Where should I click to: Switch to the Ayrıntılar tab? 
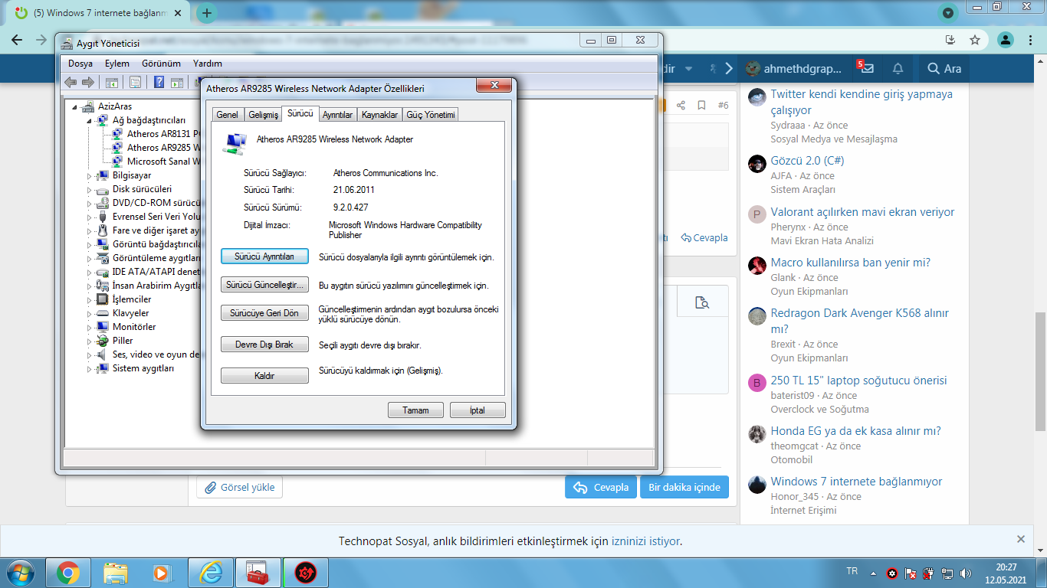tap(337, 115)
